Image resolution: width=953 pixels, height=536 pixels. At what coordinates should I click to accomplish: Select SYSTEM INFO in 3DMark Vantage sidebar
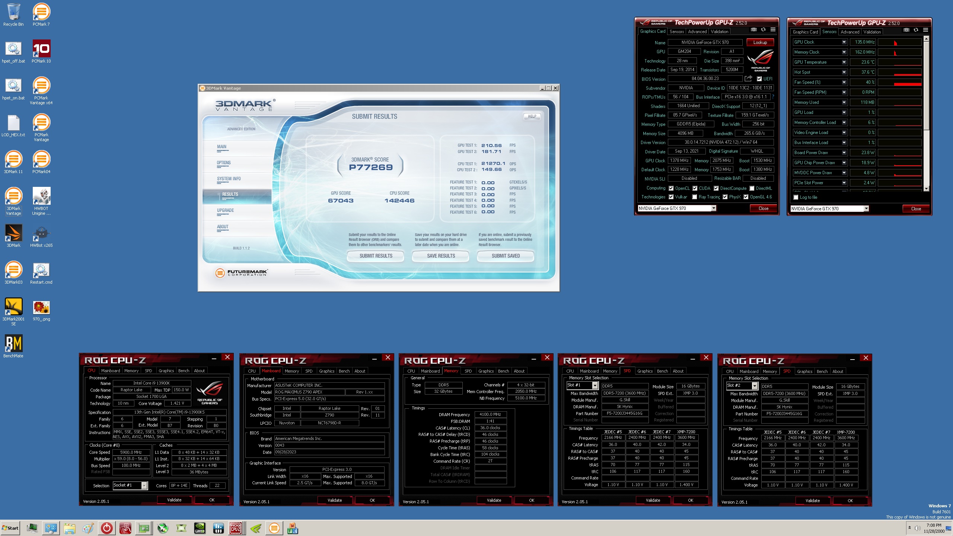point(229,179)
